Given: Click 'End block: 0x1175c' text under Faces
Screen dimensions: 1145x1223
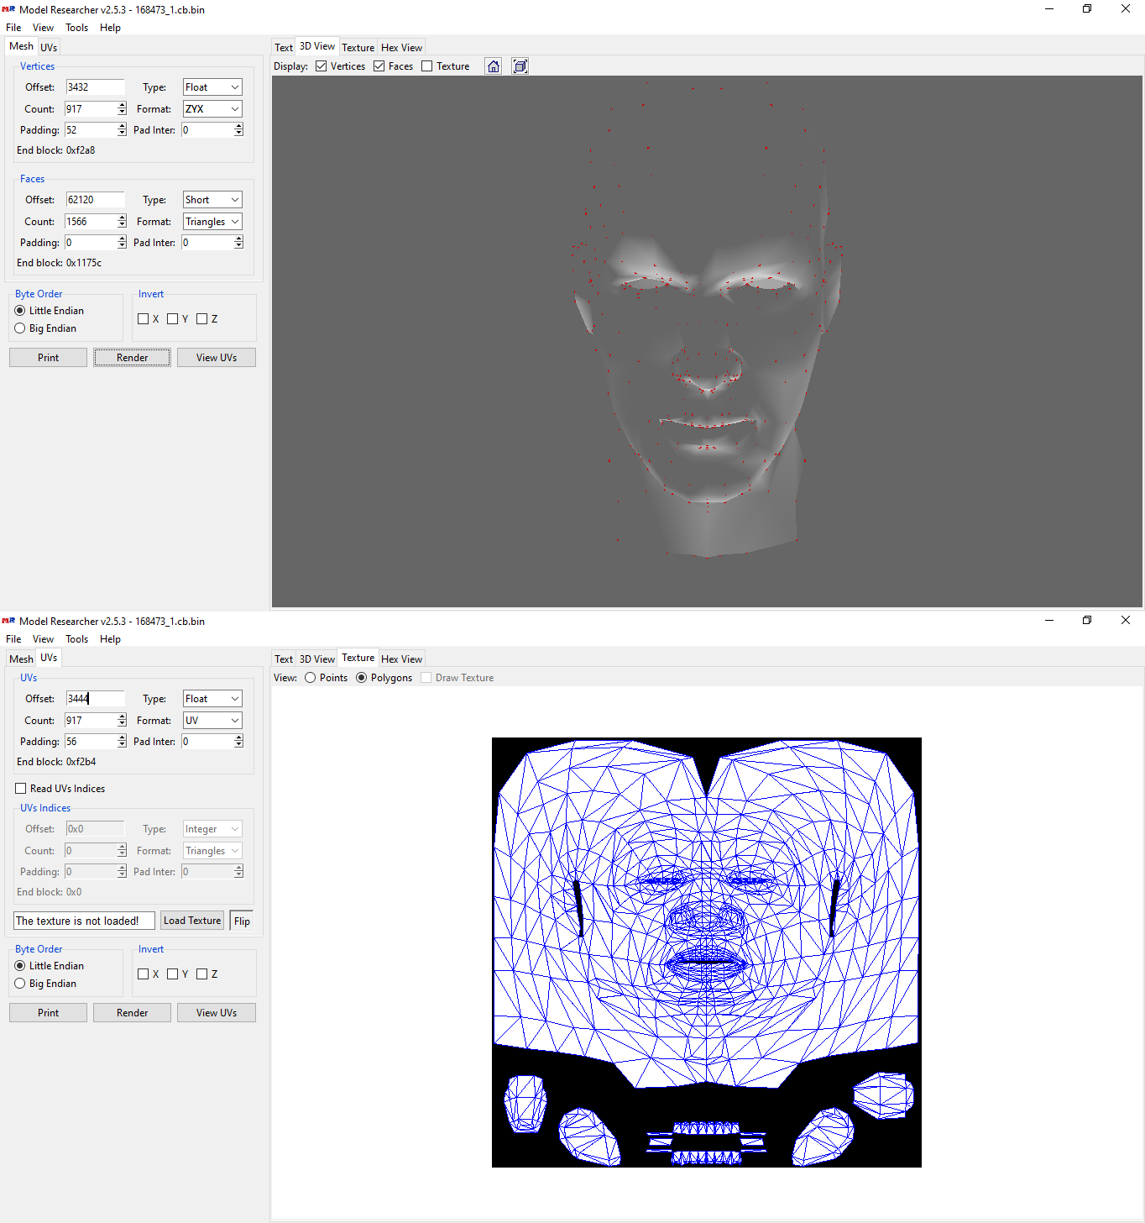Looking at the screenshot, I should point(60,263).
